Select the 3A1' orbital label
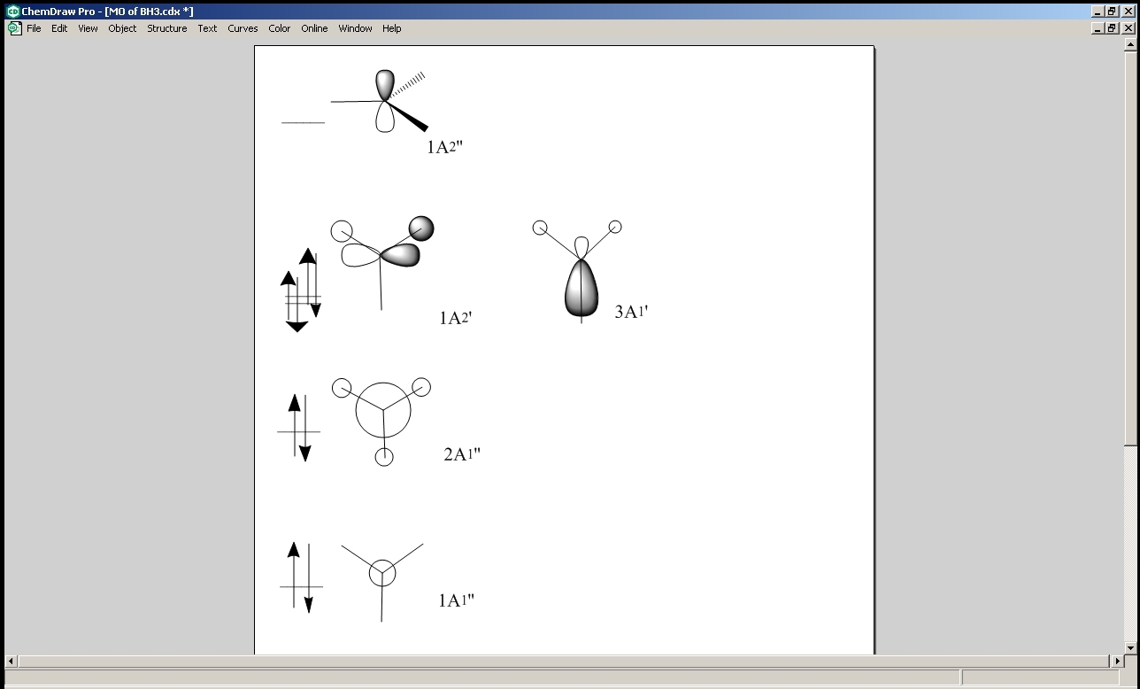This screenshot has width=1140, height=689. [632, 311]
